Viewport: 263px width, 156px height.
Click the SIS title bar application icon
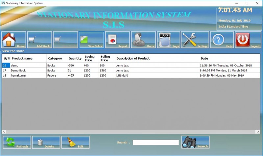(3, 3)
